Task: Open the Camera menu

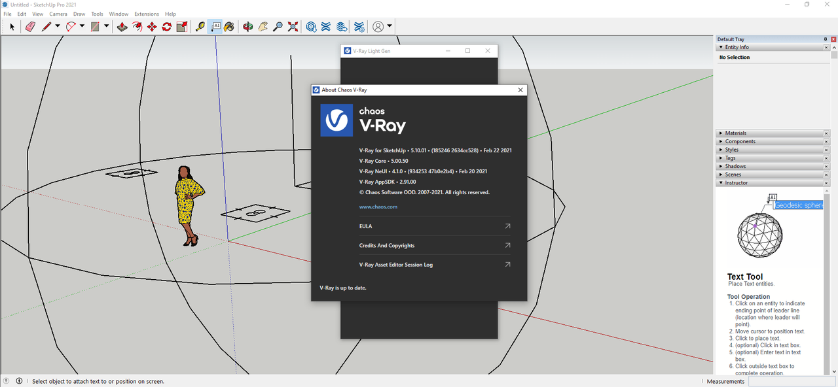Action: 58,14
